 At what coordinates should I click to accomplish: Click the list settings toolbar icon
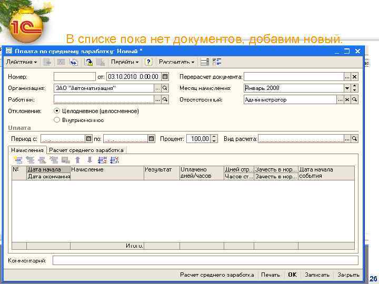click(x=204, y=62)
